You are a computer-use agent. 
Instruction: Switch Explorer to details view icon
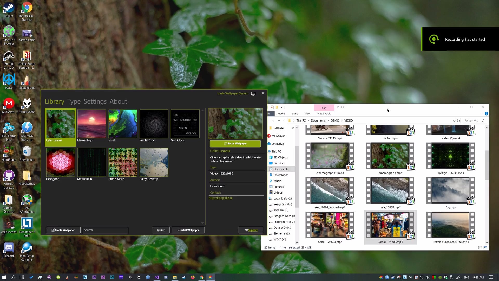(x=480, y=248)
